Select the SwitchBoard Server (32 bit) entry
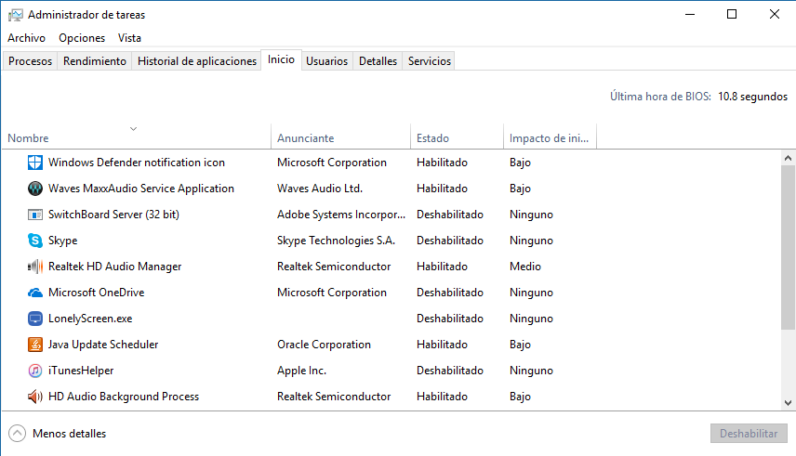The width and height of the screenshot is (796, 456). coord(113,215)
